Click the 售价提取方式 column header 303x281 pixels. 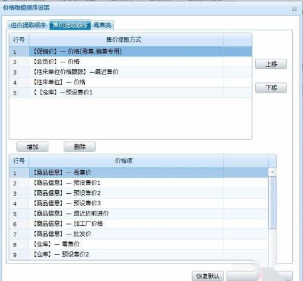pyautogui.click(x=127, y=40)
